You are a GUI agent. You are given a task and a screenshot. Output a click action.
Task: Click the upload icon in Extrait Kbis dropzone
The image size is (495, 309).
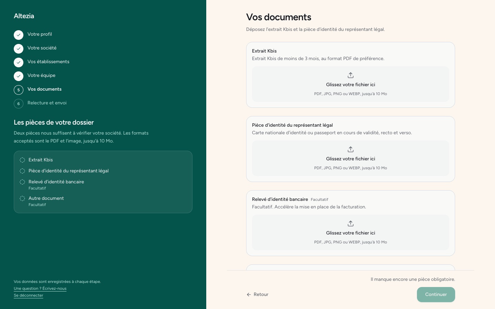351,75
